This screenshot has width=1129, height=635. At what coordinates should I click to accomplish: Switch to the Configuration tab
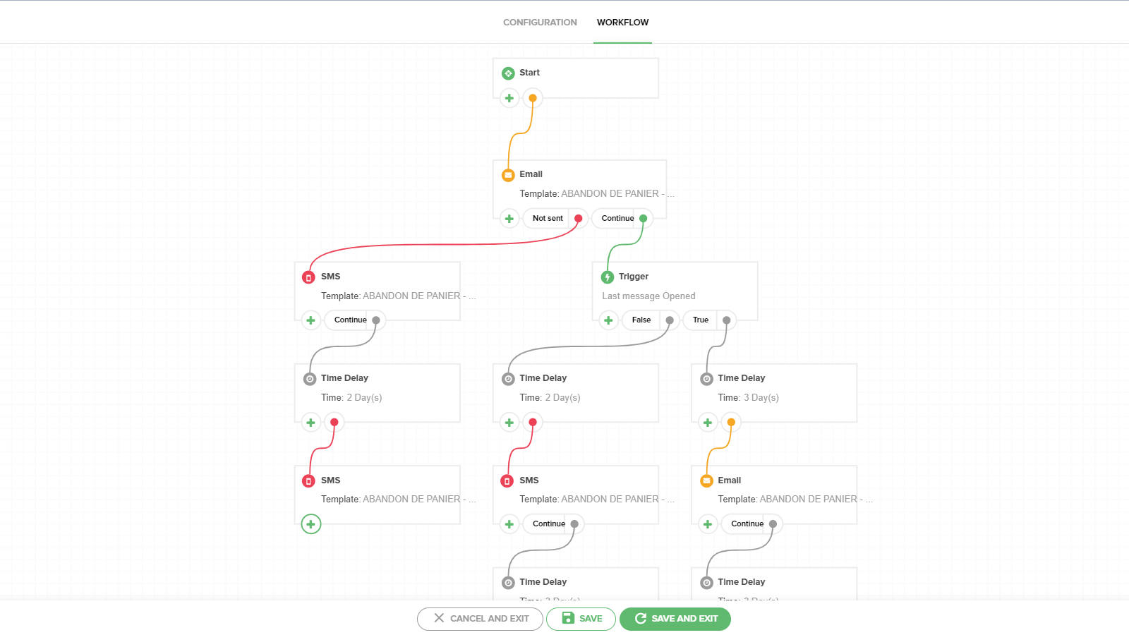540,23
